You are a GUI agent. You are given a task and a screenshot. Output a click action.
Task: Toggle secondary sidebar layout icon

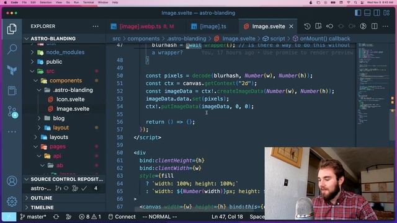point(377,12)
